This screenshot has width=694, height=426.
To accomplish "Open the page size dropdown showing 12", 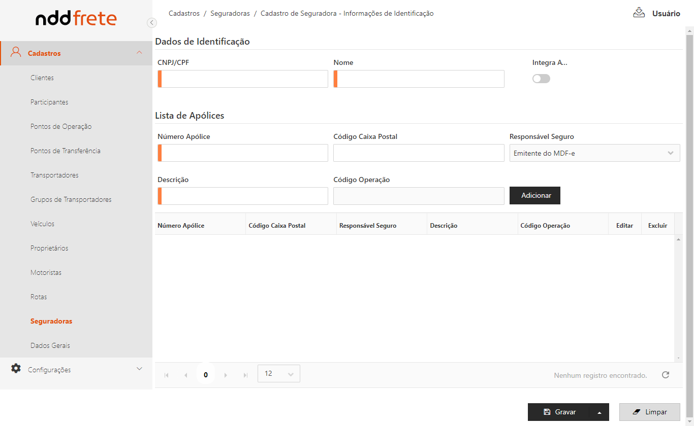I will point(279,374).
